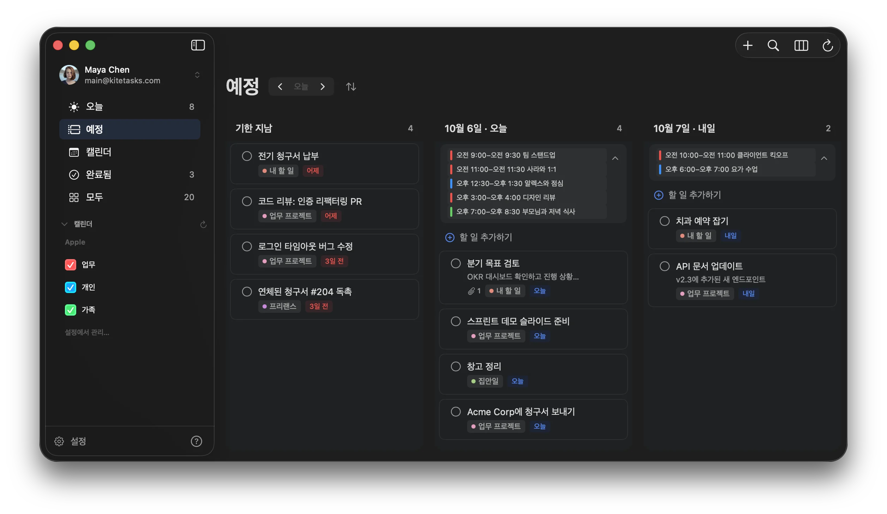The height and width of the screenshot is (514, 887).
Task: Open 설정에서 관리... link
Action: coord(87,332)
